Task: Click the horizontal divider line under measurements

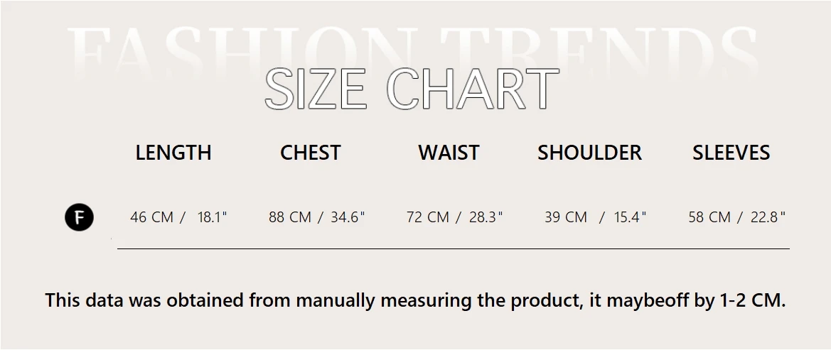Action: (453, 249)
